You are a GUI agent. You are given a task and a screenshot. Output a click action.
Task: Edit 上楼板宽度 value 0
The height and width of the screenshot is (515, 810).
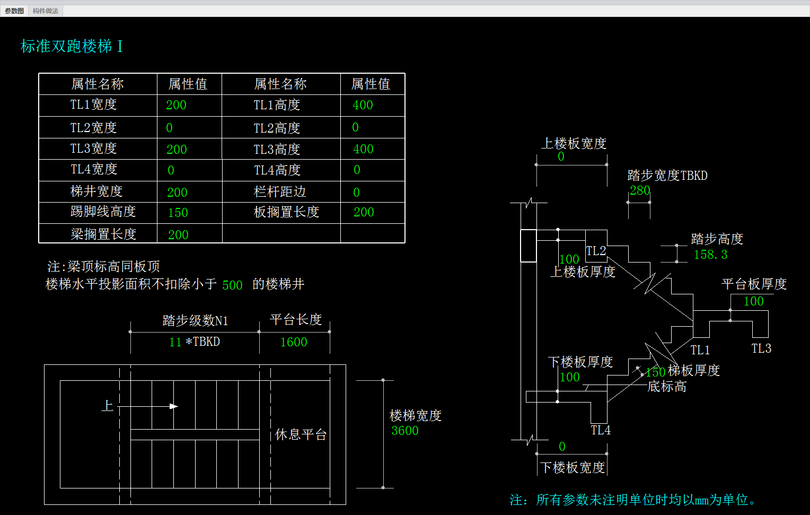561,156
